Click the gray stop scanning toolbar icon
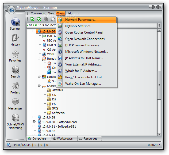The width and height of the screenshot is (169, 155). [x=53, y=19]
